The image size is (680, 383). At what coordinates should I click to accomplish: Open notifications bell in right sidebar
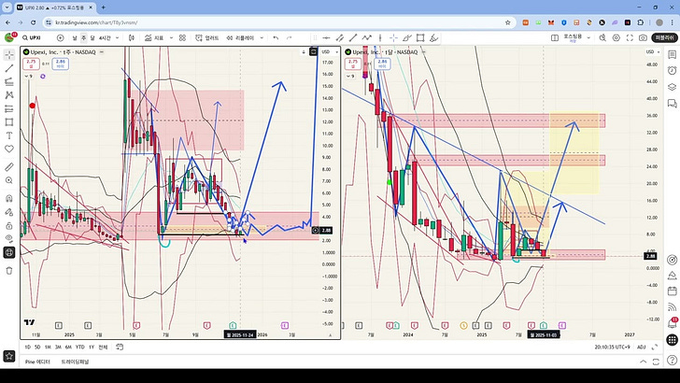pos(672,323)
